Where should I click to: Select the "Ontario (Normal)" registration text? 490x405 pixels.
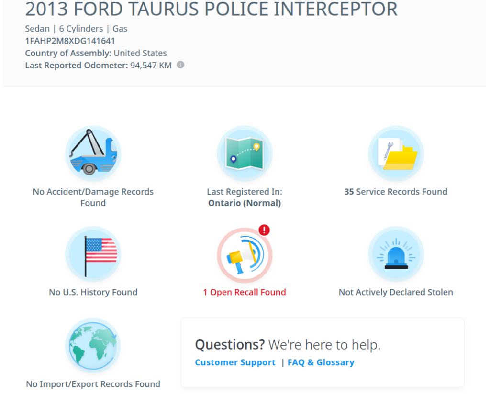coord(245,203)
